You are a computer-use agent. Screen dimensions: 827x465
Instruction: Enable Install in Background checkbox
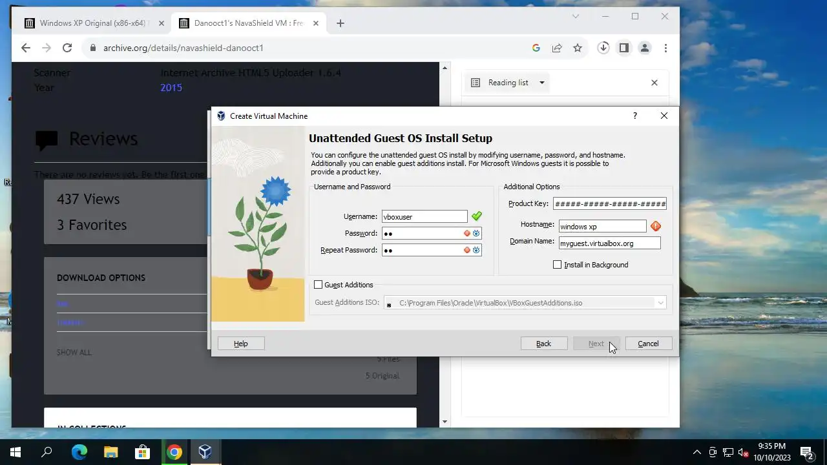pyautogui.click(x=558, y=265)
